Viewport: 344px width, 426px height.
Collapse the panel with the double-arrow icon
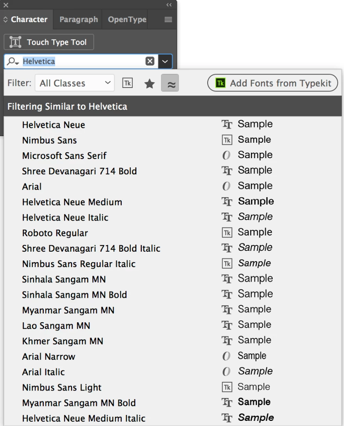pyautogui.click(x=169, y=5)
